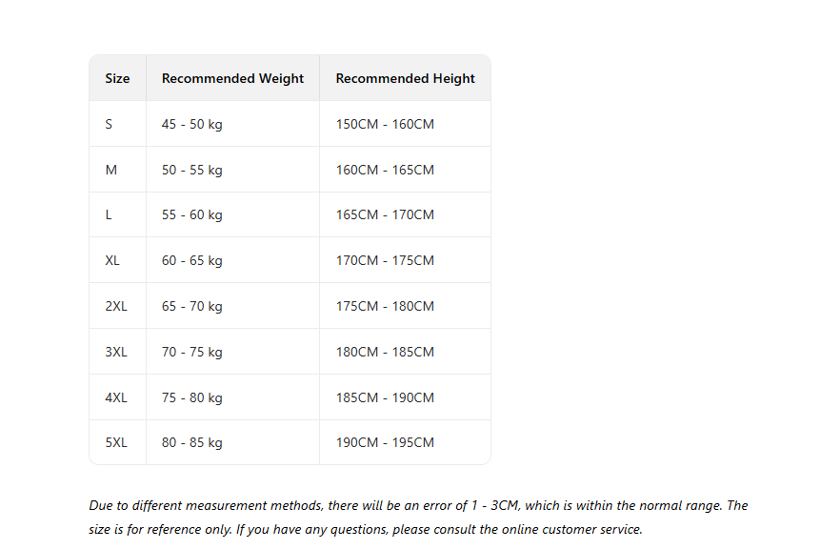The height and width of the screenshot is (549, 840).
Task: Click the Recommended Height column header
Action: point(405,78)
